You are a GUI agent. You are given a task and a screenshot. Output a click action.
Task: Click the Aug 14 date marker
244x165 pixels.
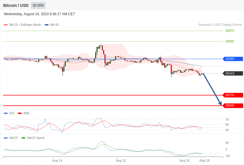[x=57, y=160]
